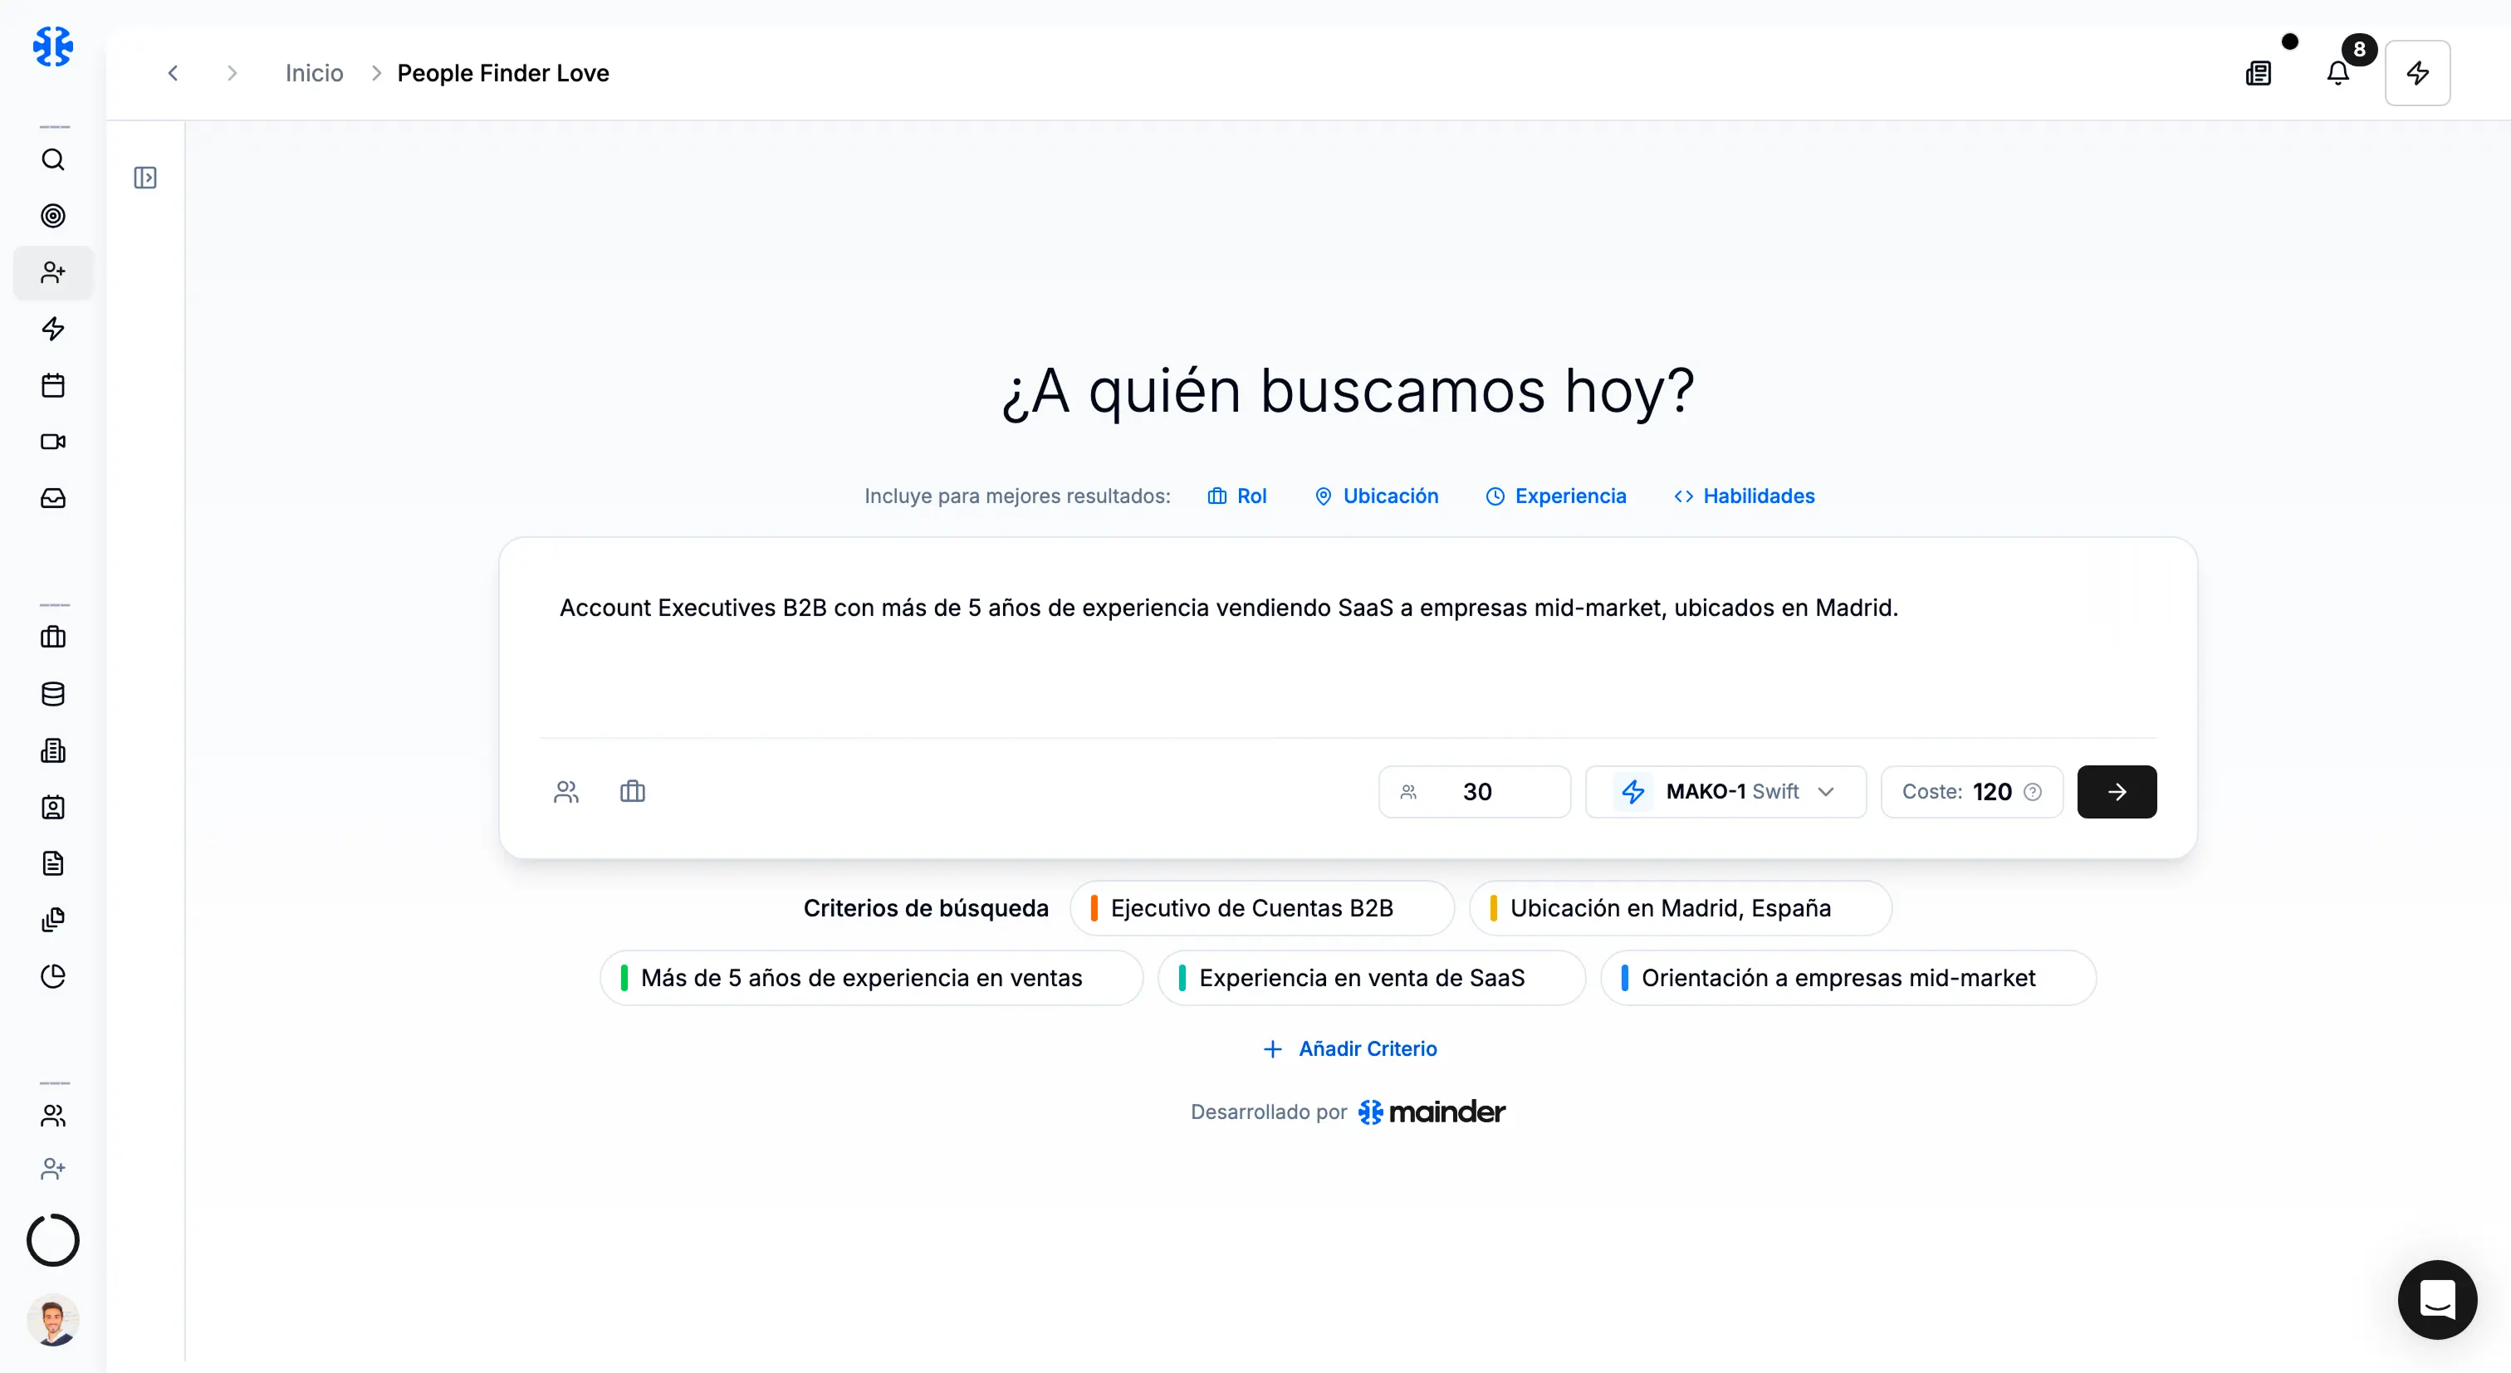Toggle the people filter icon in search box
Screen dimensions: 2511x1373
pyautogui.click(x=566, y=792)
